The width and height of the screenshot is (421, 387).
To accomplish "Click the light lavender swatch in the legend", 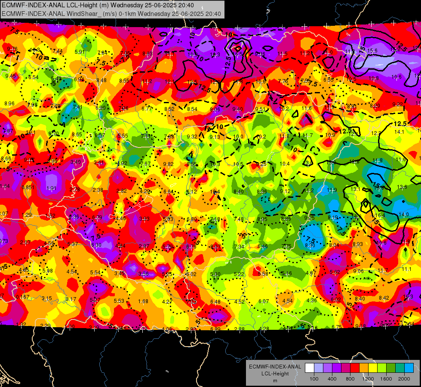I will [319, 368].
